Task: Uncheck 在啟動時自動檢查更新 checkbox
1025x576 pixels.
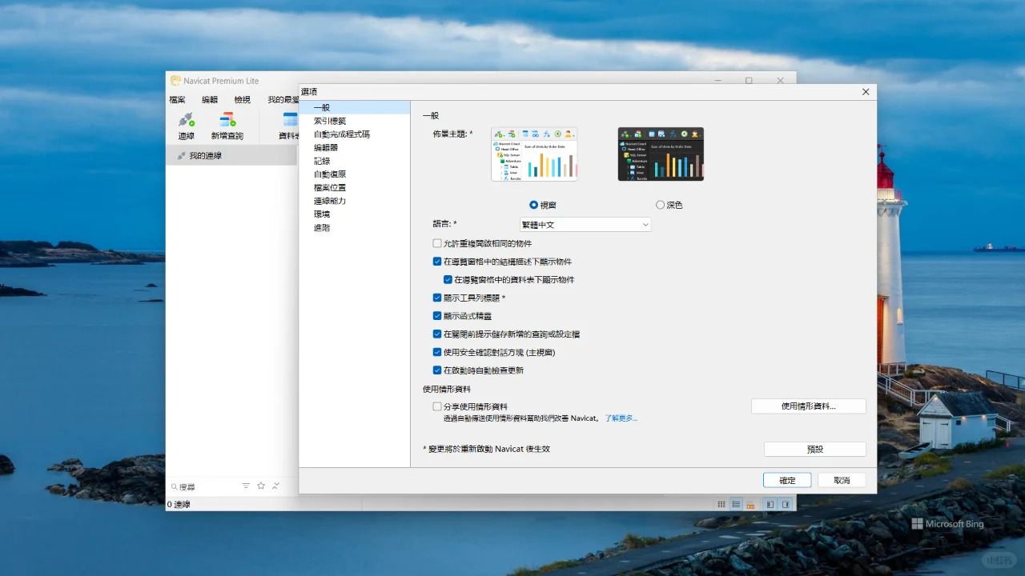Action: coord(437,370)
